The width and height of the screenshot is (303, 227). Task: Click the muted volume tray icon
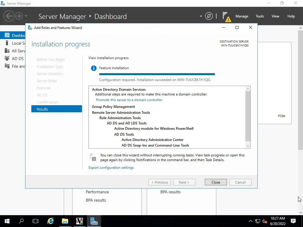(x=265, y=221)
